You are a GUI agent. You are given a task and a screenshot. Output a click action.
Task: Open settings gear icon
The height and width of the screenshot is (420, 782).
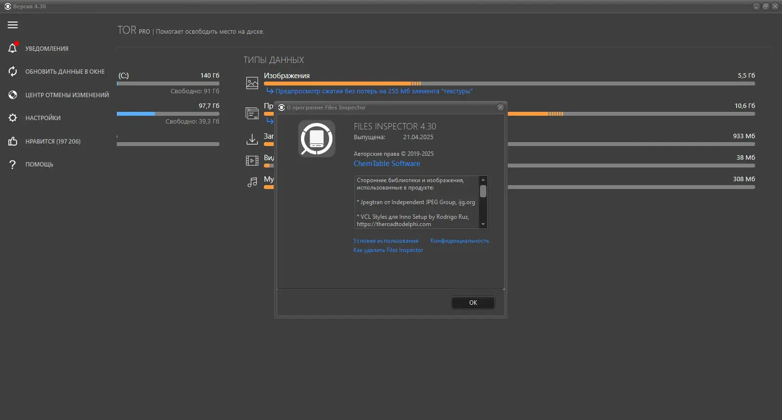click(x=13, y=118)
